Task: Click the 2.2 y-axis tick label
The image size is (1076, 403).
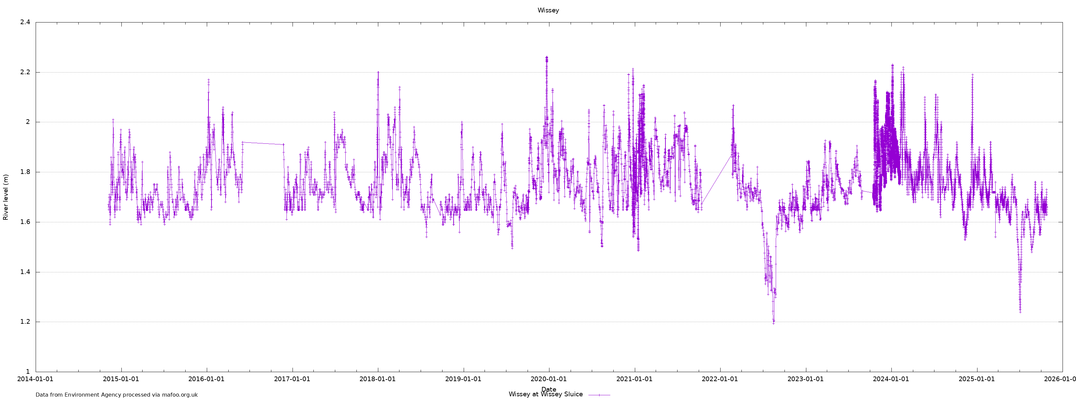Action: [x=25, y=72]
